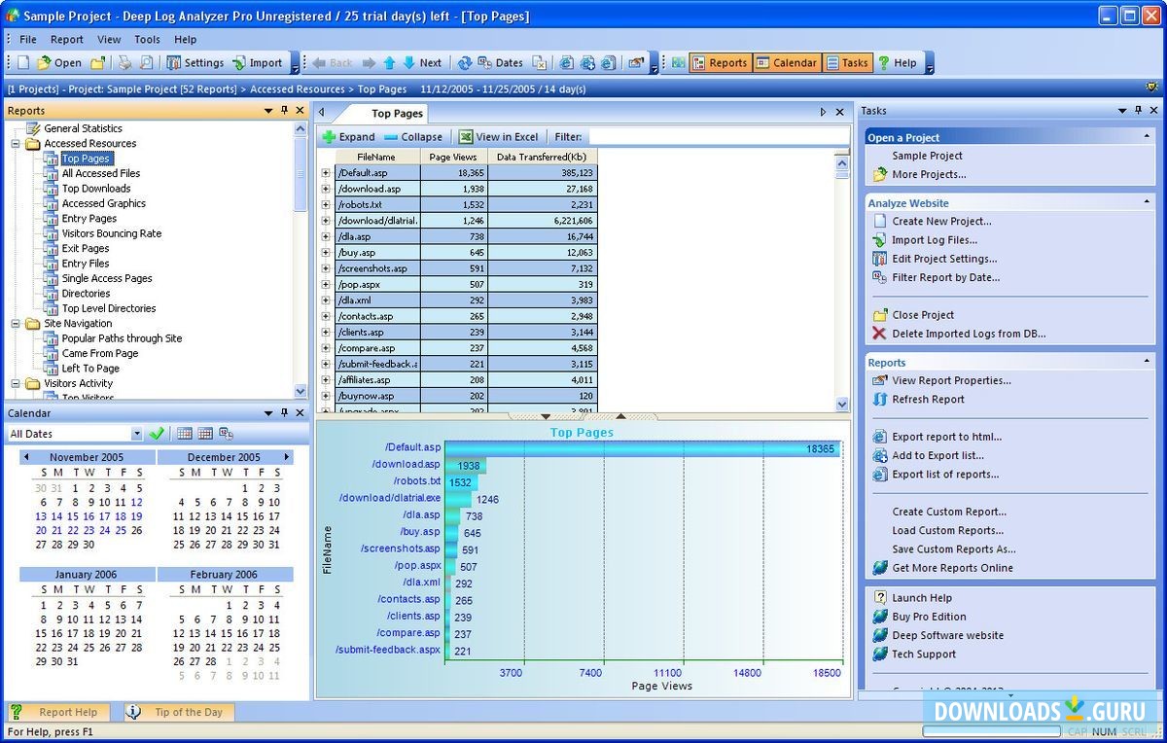Pin the Reports panel
The width and height of the screenshot is (1167, 743).
(x=284, y=111)
